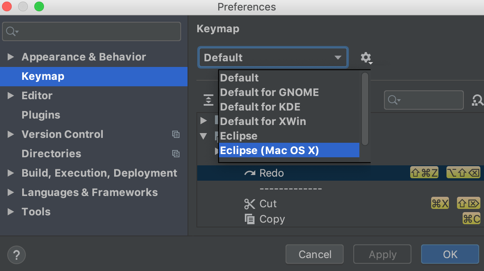Screen dimensions: 484x271
Task: Click the keymap list scrollbar thumb
Action: pos(365,108)
